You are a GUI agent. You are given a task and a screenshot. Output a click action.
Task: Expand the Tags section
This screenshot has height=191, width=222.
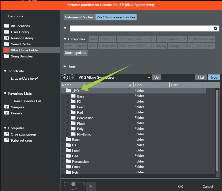pyautogui.click(x=65, y=66)
